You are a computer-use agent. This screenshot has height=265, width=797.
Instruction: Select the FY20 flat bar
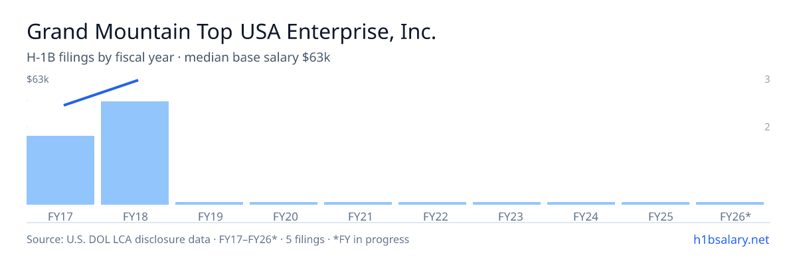[284, 203]
